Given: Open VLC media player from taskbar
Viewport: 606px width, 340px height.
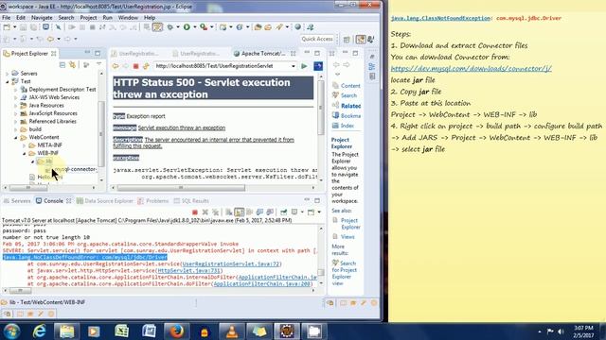Looking at the screenshot, I should (231, 331).
